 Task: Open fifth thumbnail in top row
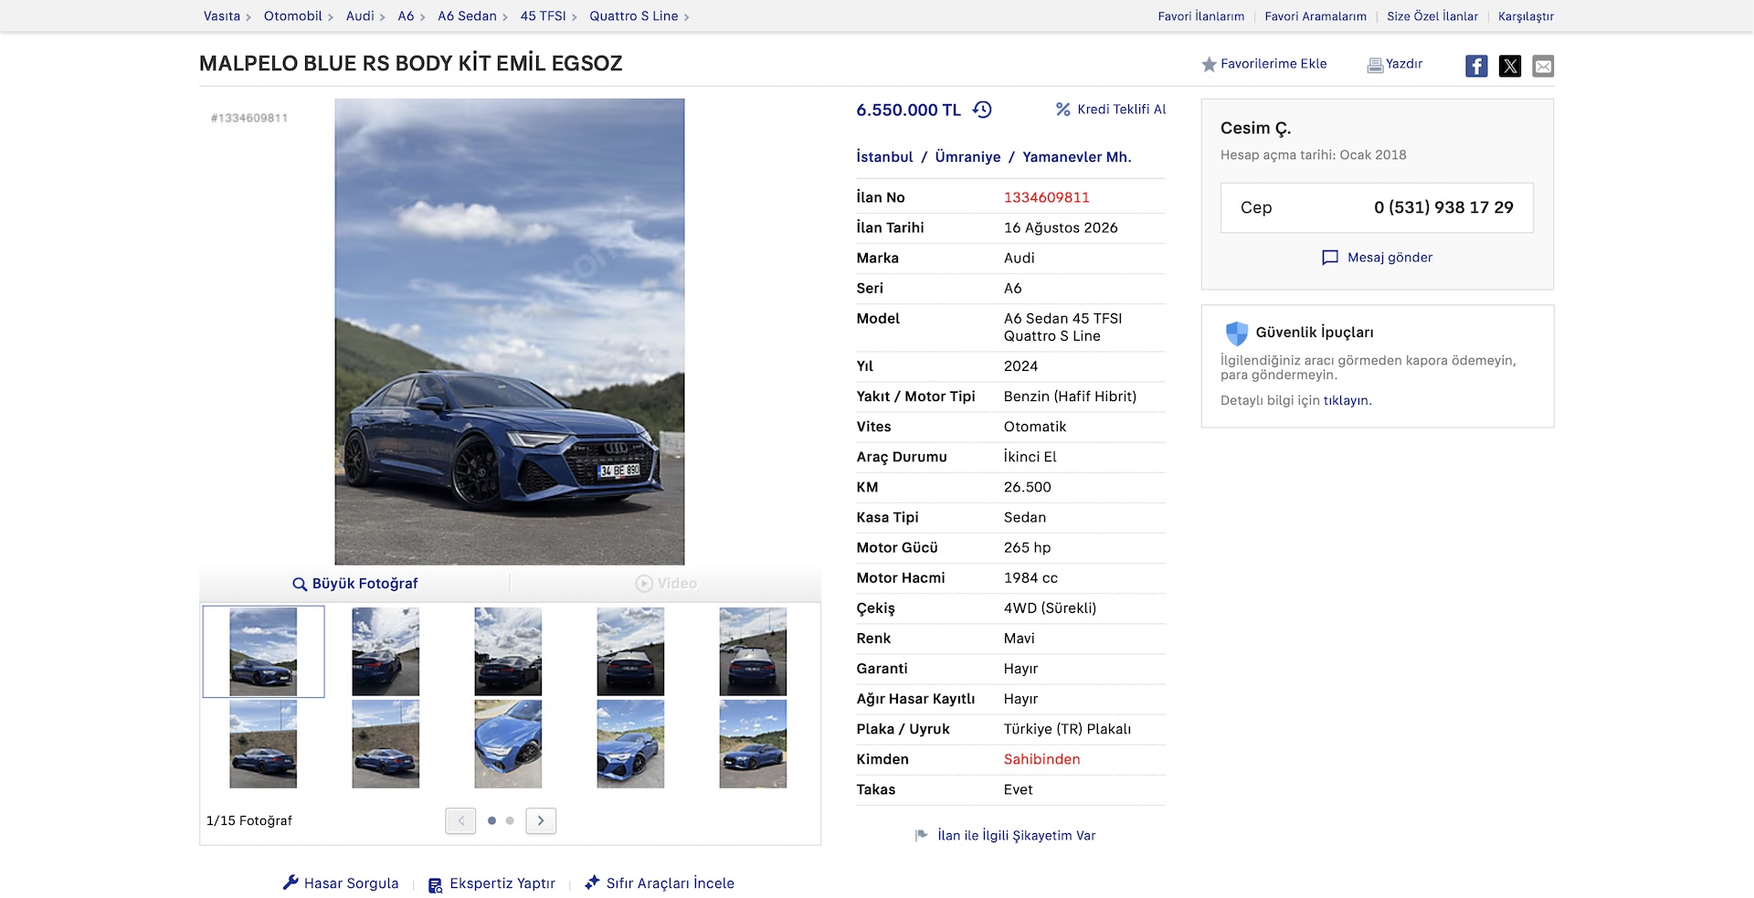(753, 651)
